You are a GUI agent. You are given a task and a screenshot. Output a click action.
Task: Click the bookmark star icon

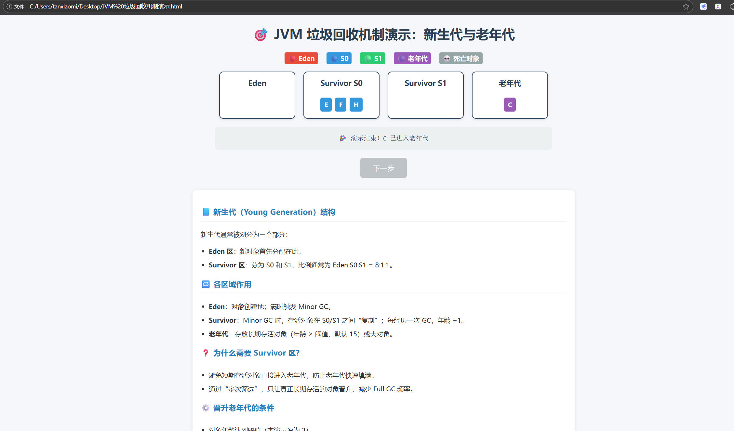pyautogui.click(x=686, y=7)
